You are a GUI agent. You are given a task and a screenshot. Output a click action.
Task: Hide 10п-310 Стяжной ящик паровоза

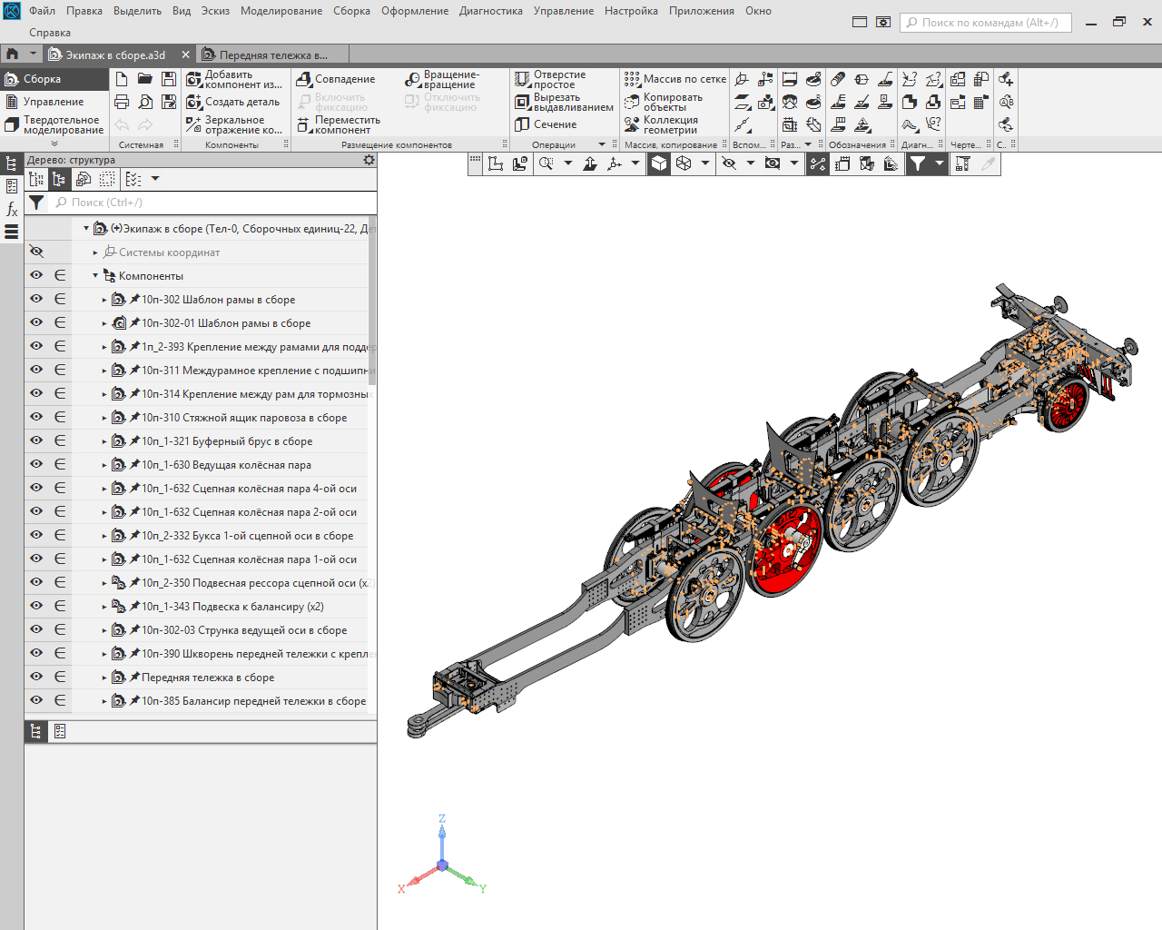pyautogui.click(x=36, y=417)
